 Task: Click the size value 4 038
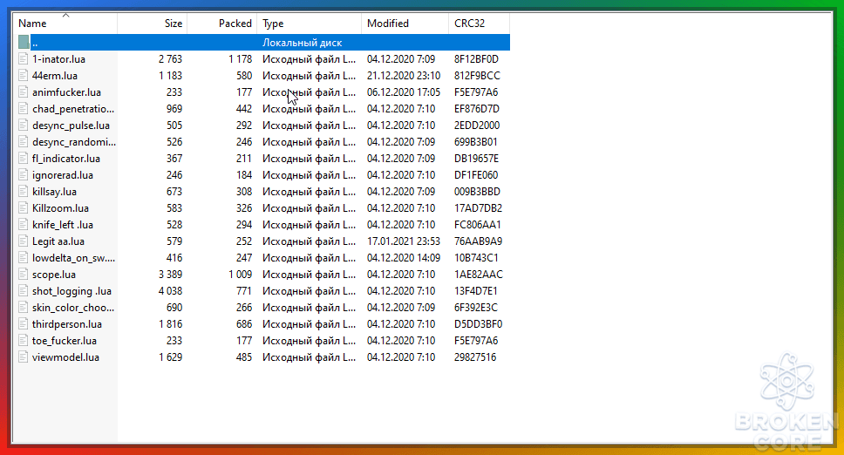point(170,291)
